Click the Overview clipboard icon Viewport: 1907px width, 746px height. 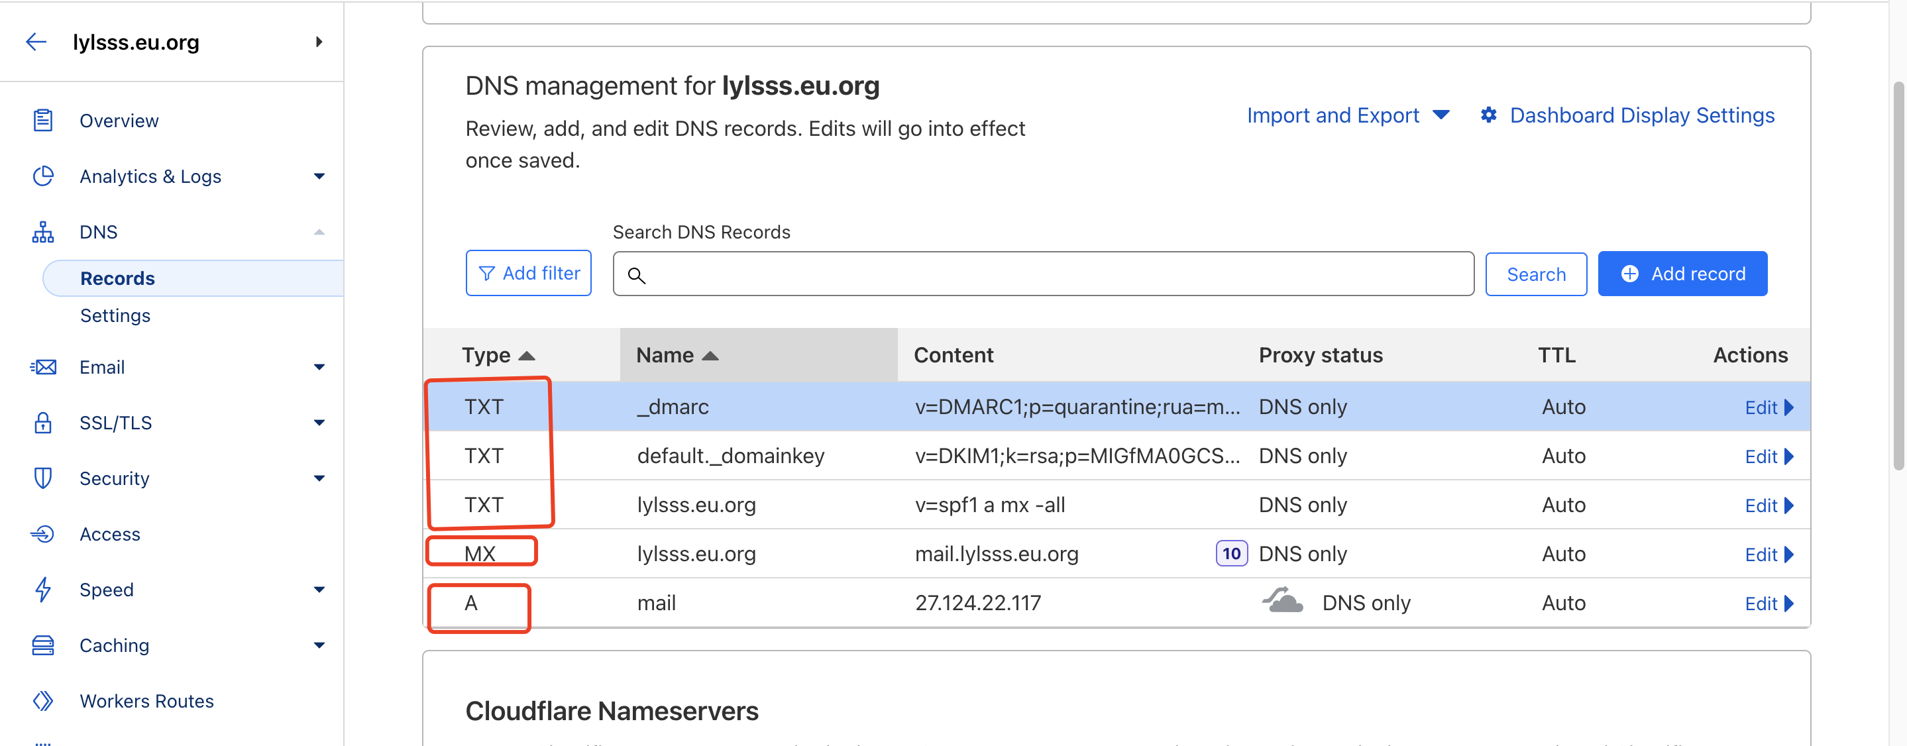(43, 121)
